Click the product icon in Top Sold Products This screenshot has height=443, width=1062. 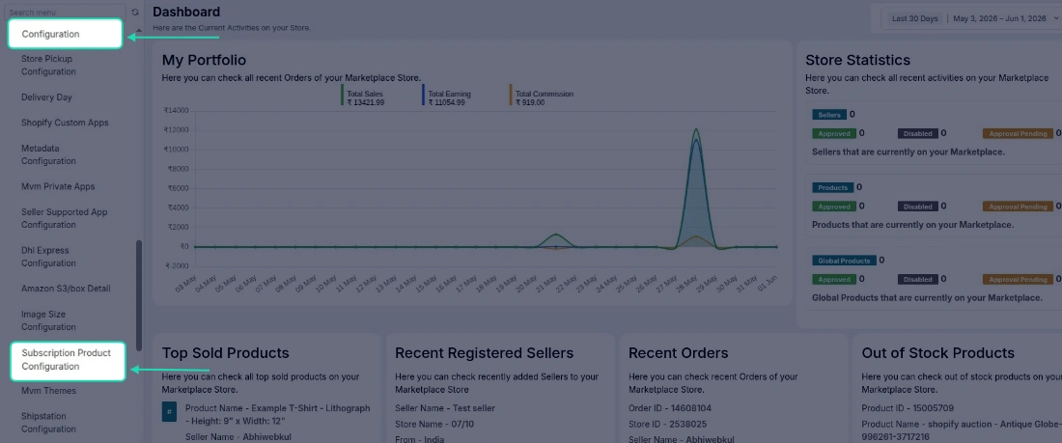[x=169, y=411]
